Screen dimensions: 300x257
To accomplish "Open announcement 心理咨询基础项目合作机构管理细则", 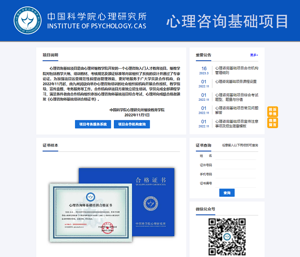I will [x=237, y=70].
